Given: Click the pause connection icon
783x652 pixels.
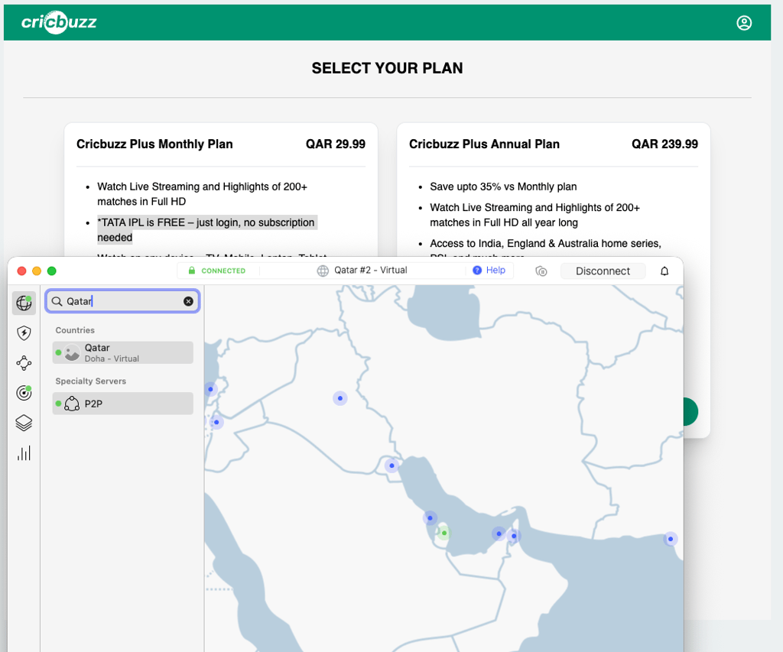Looking at the screenshot, I should (541, 271).
